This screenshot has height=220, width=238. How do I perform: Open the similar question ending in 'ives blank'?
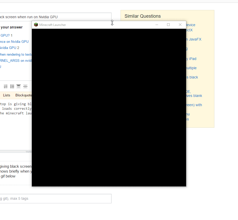[194, 96]
